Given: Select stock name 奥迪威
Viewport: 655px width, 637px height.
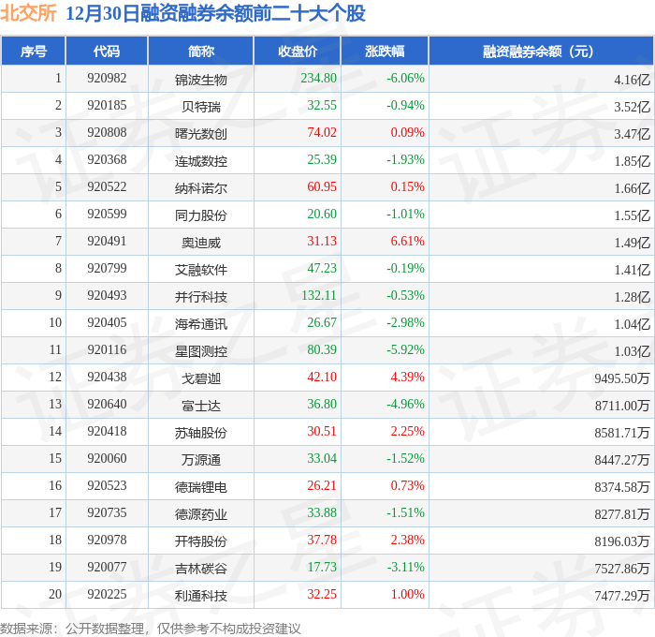Looking at the screenshot, I should tap(201, 243).
